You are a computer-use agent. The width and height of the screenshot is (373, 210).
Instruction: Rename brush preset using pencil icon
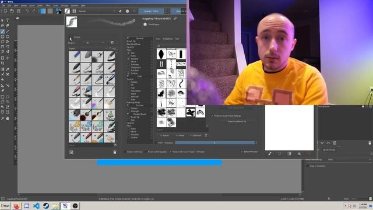(x=175, y=18)
